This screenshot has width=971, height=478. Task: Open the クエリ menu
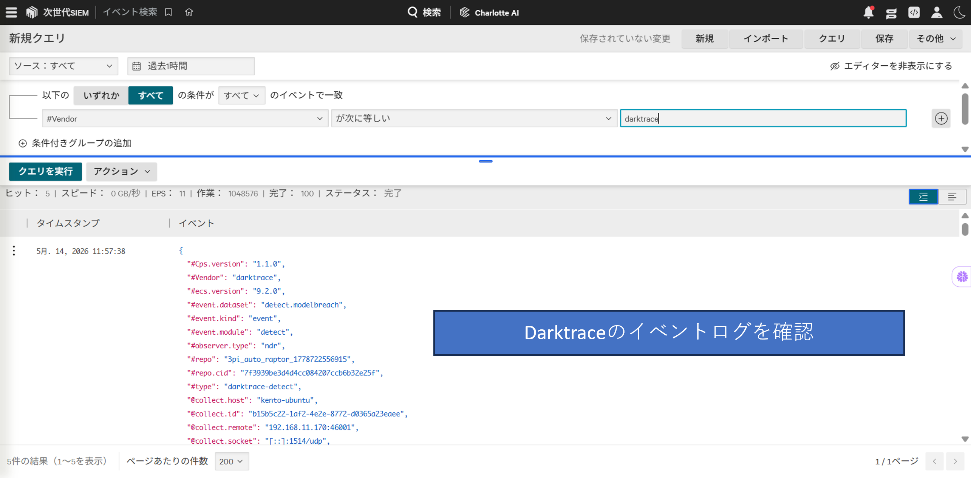point(832,38)
